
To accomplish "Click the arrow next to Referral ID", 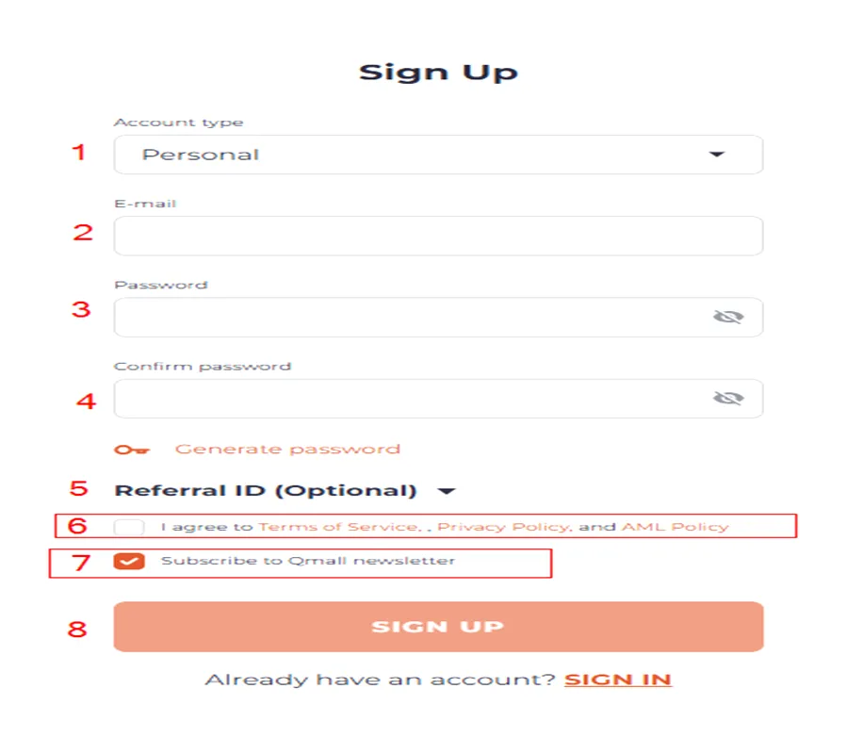I will point(447,491).
